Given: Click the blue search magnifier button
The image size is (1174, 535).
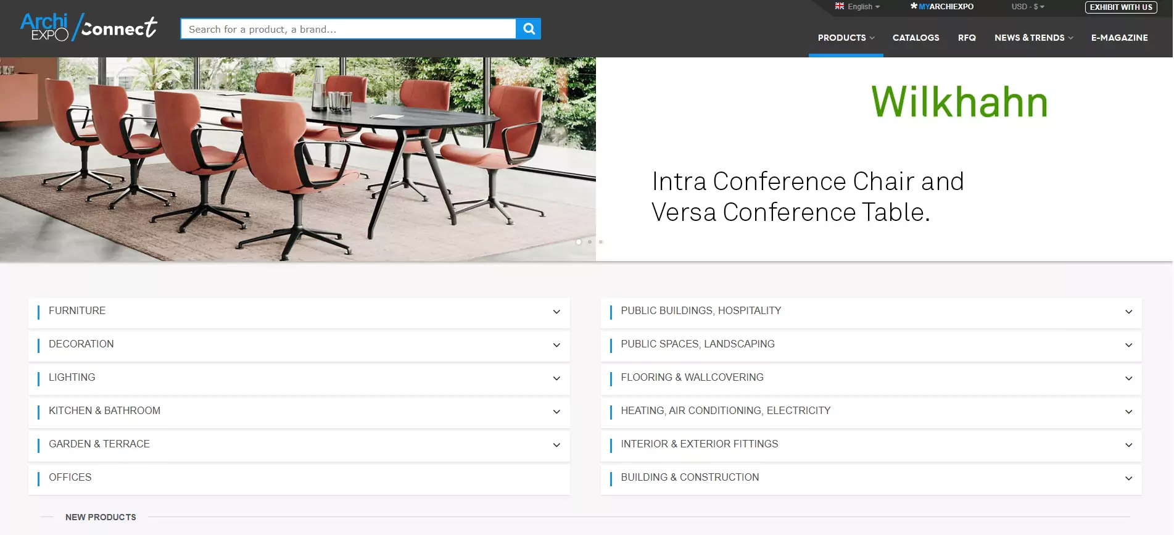Looking at the screenshot, I should 529,28.
